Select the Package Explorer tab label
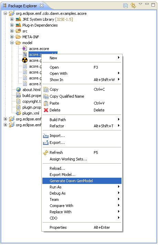 pos(22,6)
